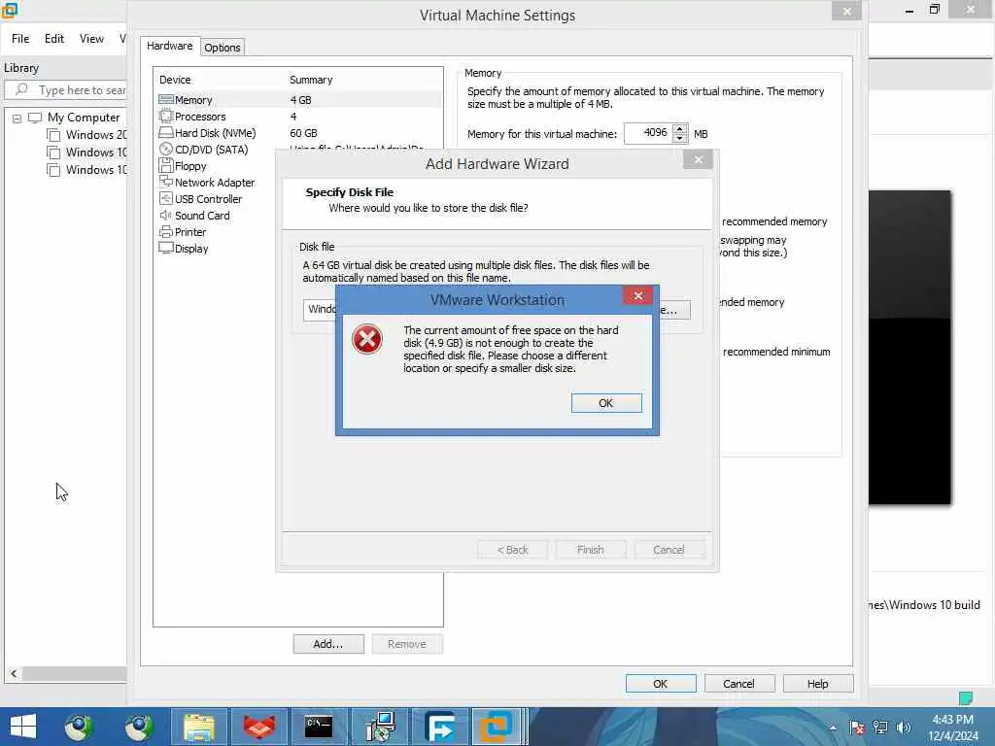Show hidden tray icons arrow
Viewport: 995px width, 746px height.
point(833,728)
